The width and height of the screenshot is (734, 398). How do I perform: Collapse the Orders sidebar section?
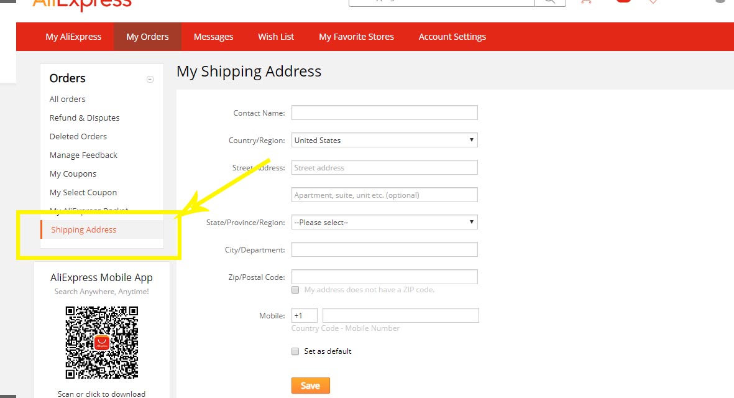click(150, 79)
